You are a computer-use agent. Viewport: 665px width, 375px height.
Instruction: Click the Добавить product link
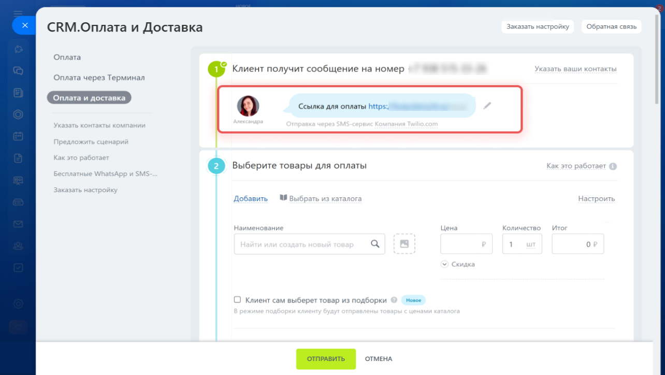[251, 198]
